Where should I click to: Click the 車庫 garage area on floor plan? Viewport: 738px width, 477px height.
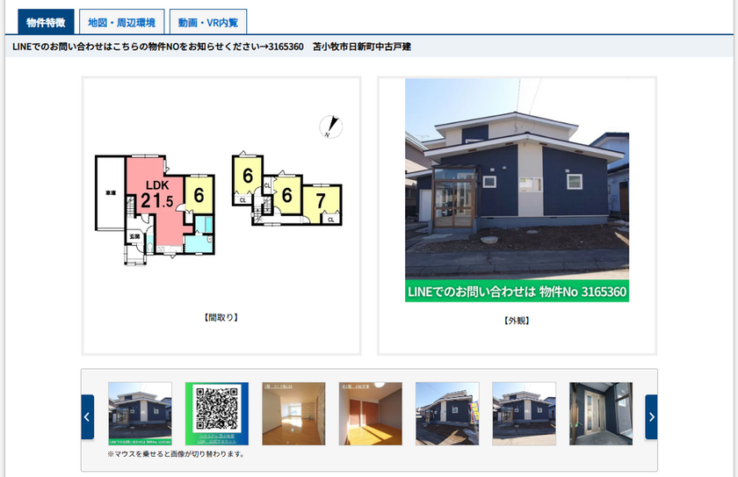[x=110, y=192]
